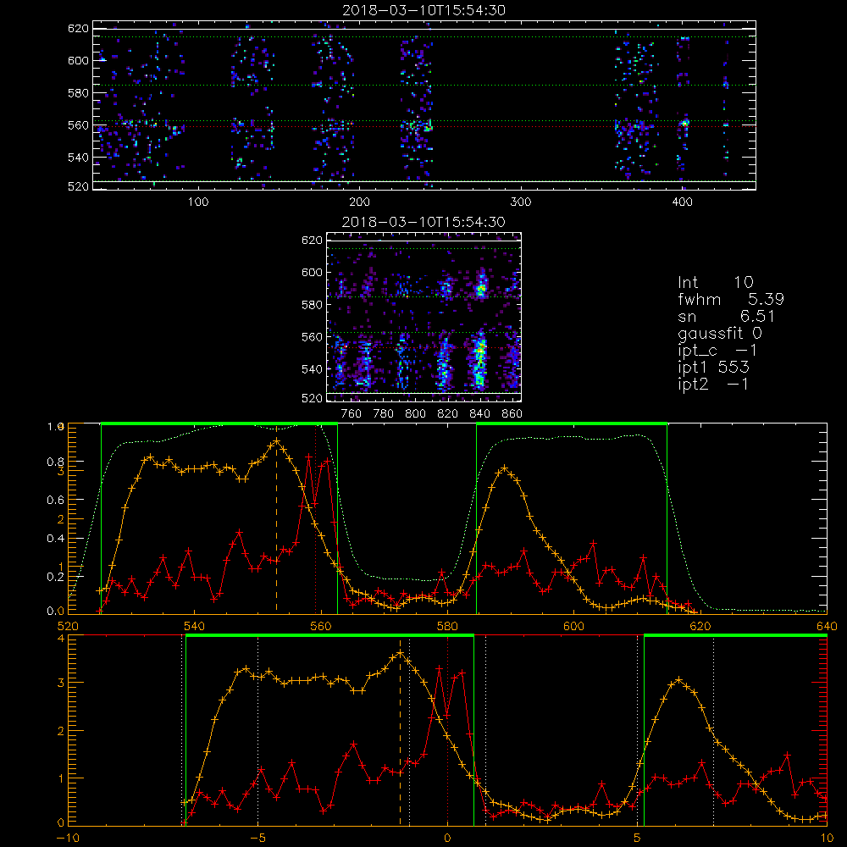Click the "sn 6.51" readout
The image size is (847, 847).
click(x=727, y=316)
